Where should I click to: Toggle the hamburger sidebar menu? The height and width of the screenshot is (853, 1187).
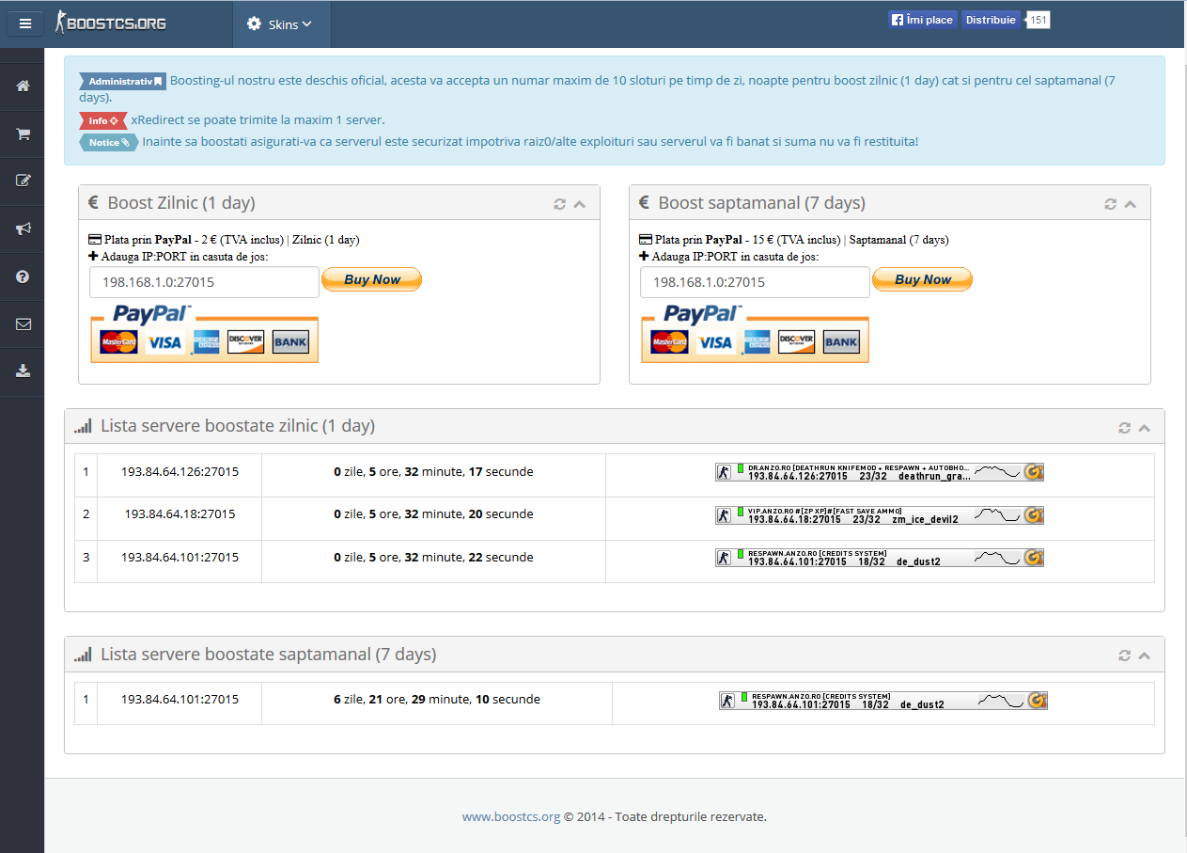[x=25, y=24]
